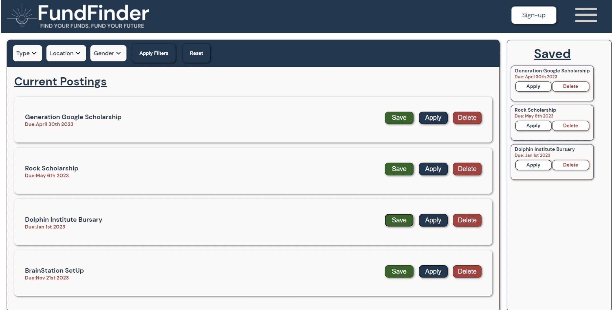Viewport: 612px width, 310px height.
Task: Click the Saved panel heading
Action: [x=552, y=54]
